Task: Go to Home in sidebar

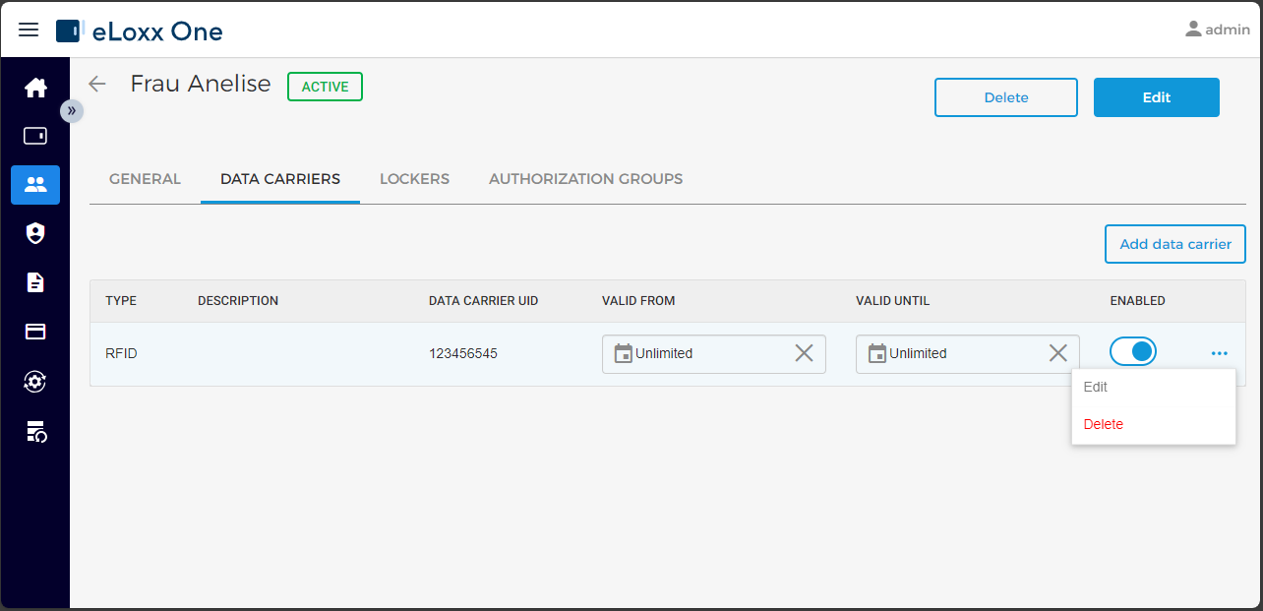Action: click(35, 88)
